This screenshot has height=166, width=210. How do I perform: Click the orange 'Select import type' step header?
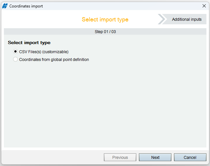pyautogui.click(x=105, y=19)
